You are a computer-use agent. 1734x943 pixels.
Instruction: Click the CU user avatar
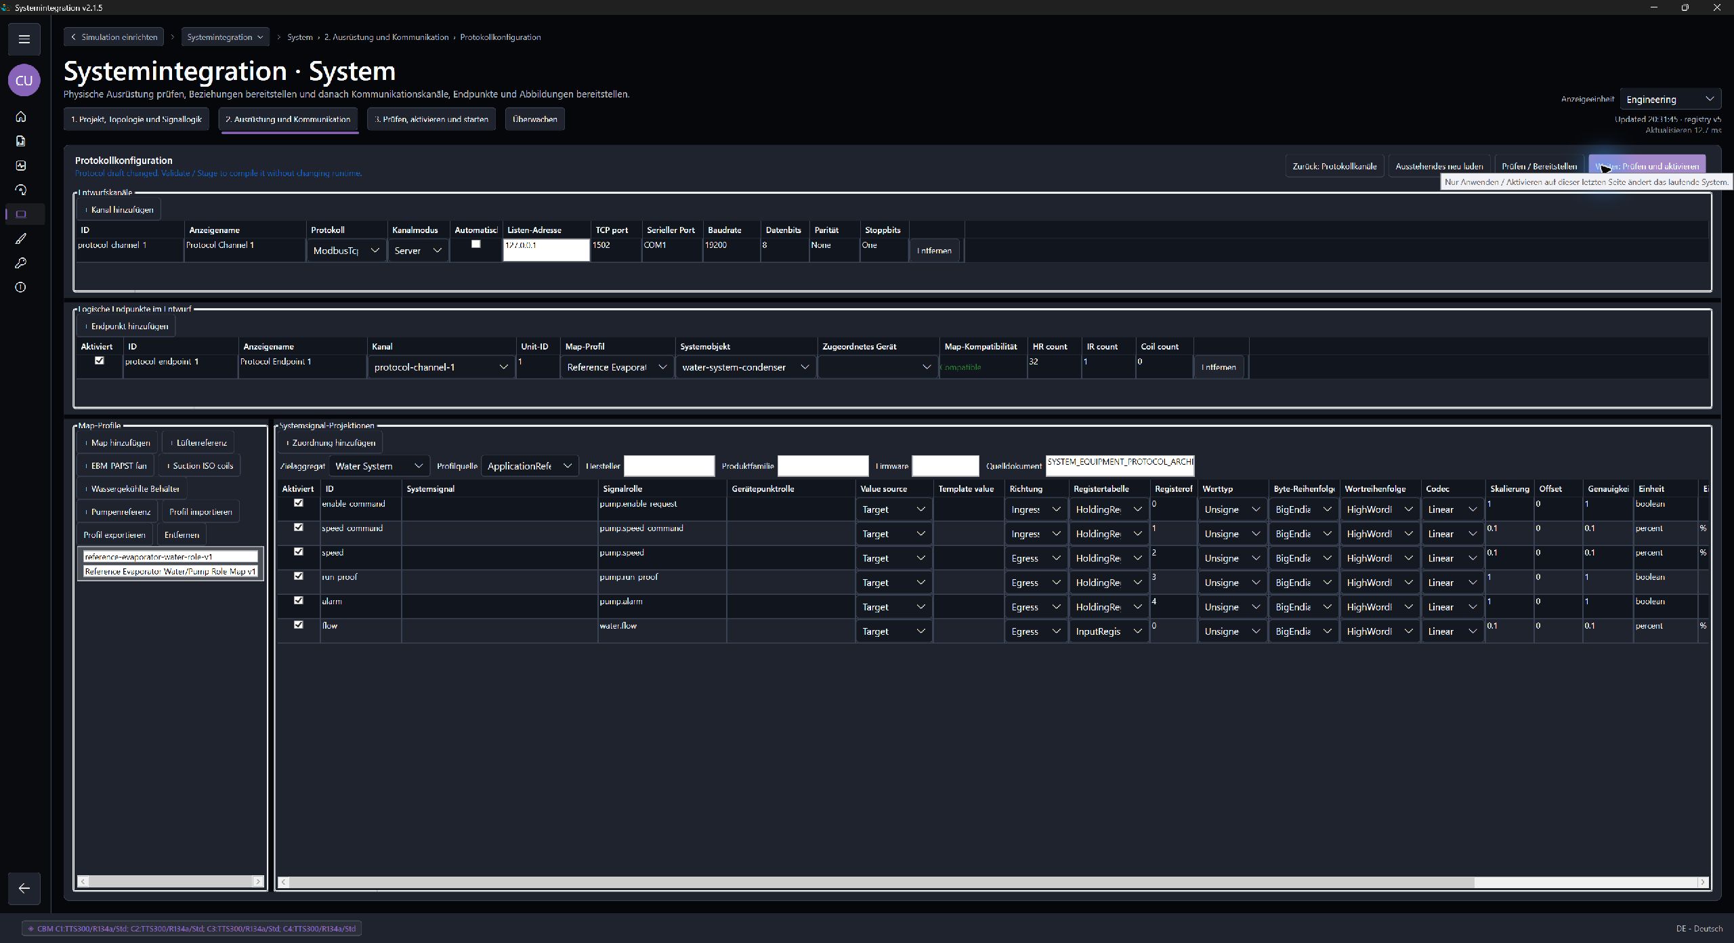24,81
